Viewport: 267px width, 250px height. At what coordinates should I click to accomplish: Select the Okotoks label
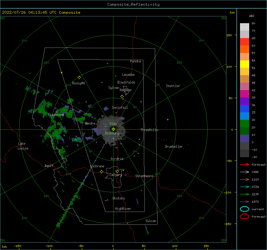click(x=119, y=198)
